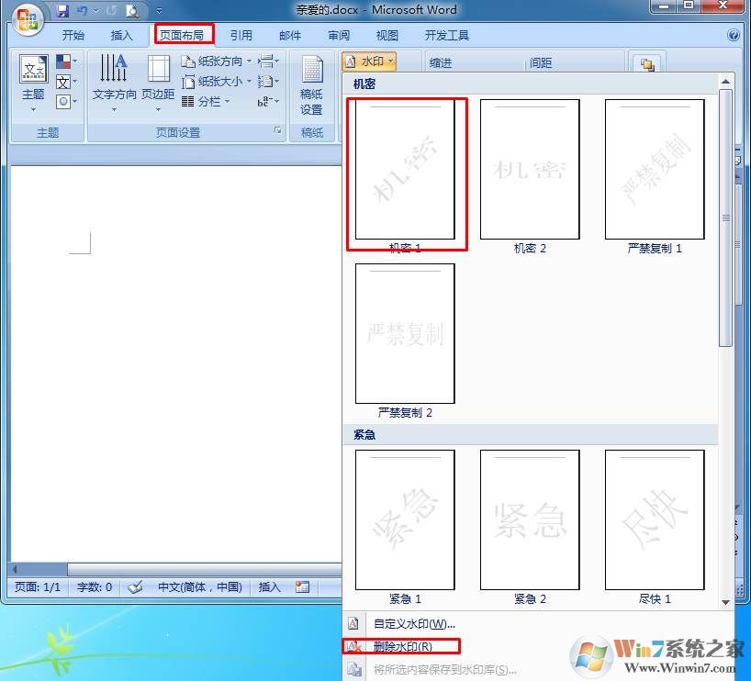The image size is (751, 681).
Task: Save the document via quick access icon
Action: [62, 11]
